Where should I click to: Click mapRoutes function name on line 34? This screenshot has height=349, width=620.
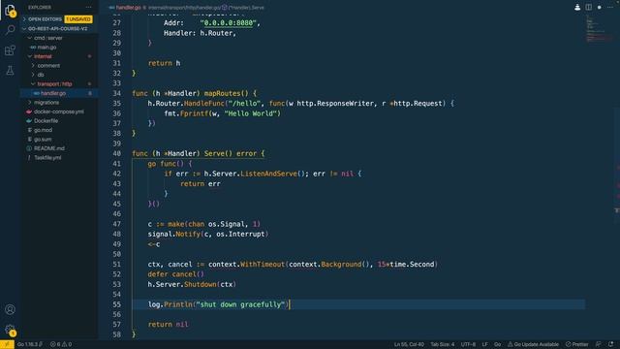[222, 93]
